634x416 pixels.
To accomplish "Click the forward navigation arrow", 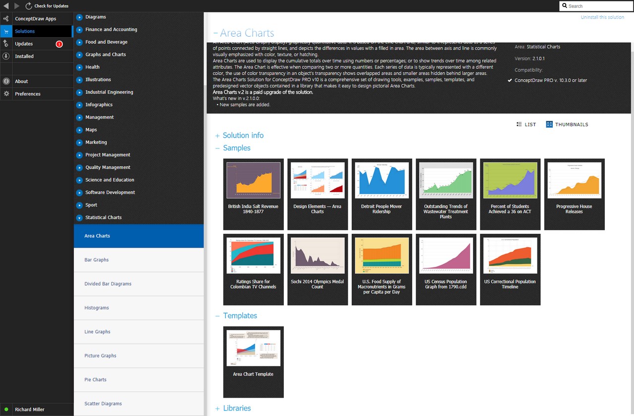I will pos(17,6).
